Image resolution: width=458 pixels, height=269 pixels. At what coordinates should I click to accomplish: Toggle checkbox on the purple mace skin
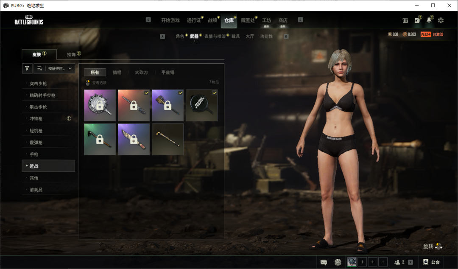pyautogui.click(x=180, y=92)
